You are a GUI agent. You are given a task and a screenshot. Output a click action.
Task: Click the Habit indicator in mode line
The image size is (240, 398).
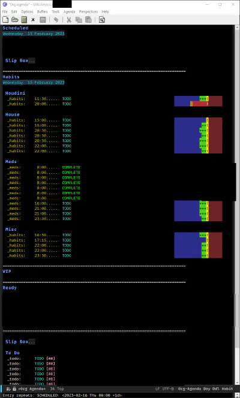(227, 388)
